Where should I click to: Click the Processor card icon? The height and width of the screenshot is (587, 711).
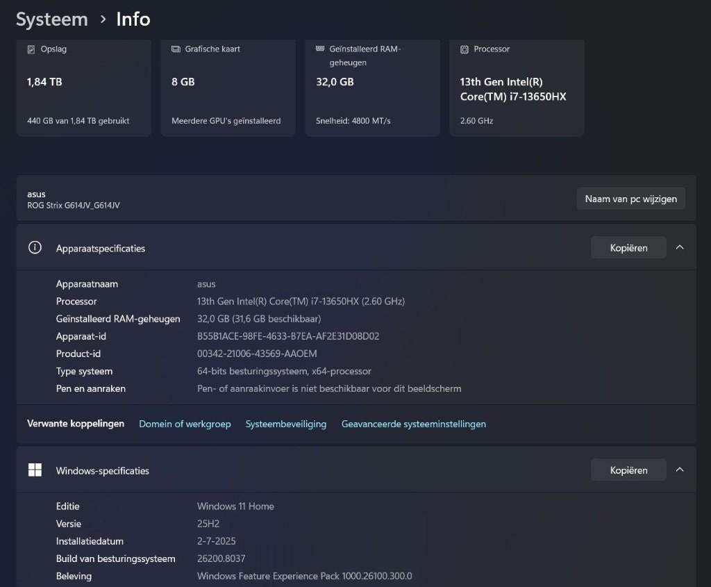(x=463, y=49)
